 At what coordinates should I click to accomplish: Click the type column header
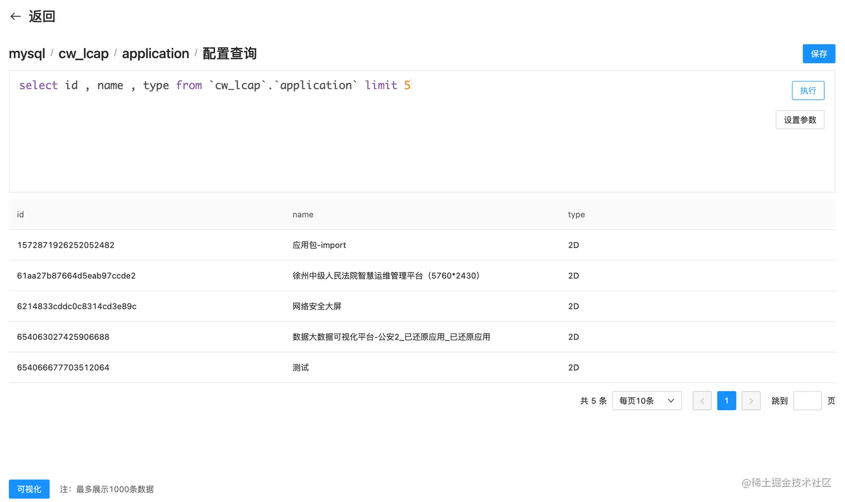coord(576,215)
